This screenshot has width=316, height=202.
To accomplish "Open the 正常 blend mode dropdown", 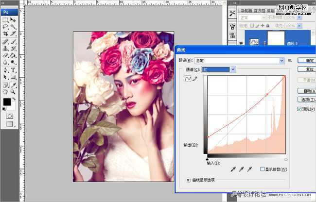I will [252, 17].
